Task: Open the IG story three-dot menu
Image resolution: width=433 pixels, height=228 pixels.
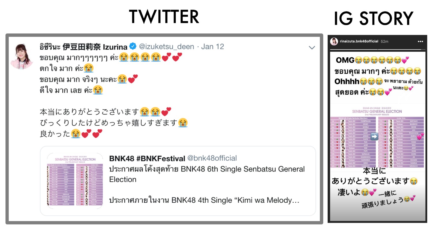Action: point(420,42)
